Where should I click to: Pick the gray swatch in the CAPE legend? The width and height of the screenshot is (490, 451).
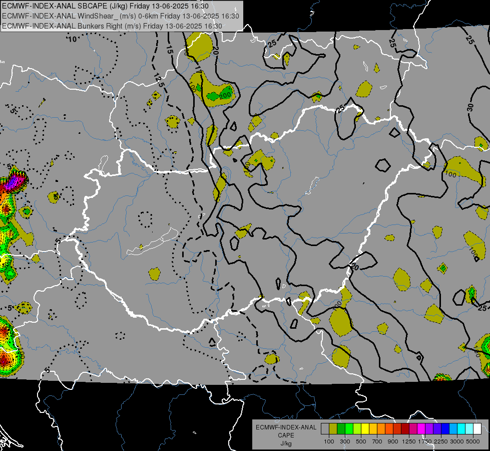325,428
